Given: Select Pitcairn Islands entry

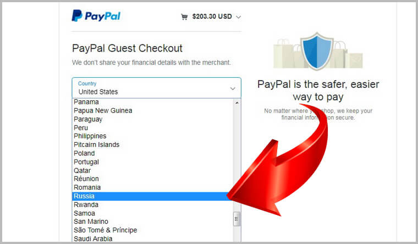Looking at the screenshot, I should [x=152, y=145].
